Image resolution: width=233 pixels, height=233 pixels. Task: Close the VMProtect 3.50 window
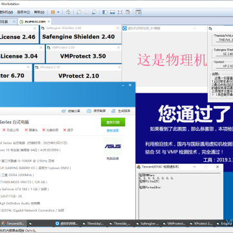pos(118,47)
